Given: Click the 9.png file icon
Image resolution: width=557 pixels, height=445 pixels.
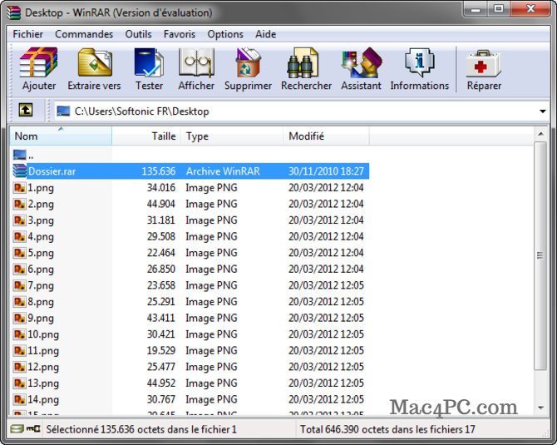Looking at the screenshot, I should (20, 318).
